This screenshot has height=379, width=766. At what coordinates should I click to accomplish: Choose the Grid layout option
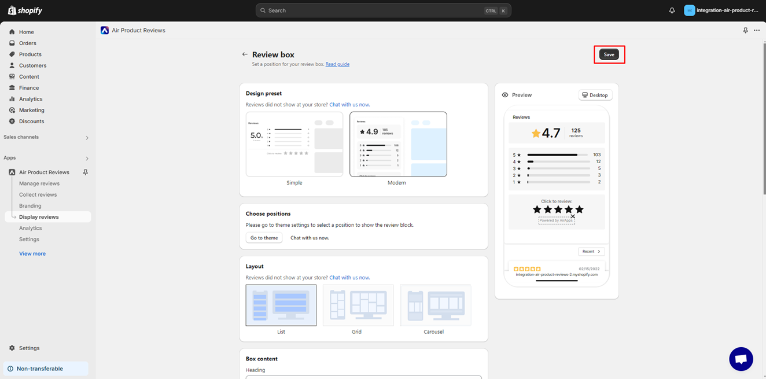point(358,305)
